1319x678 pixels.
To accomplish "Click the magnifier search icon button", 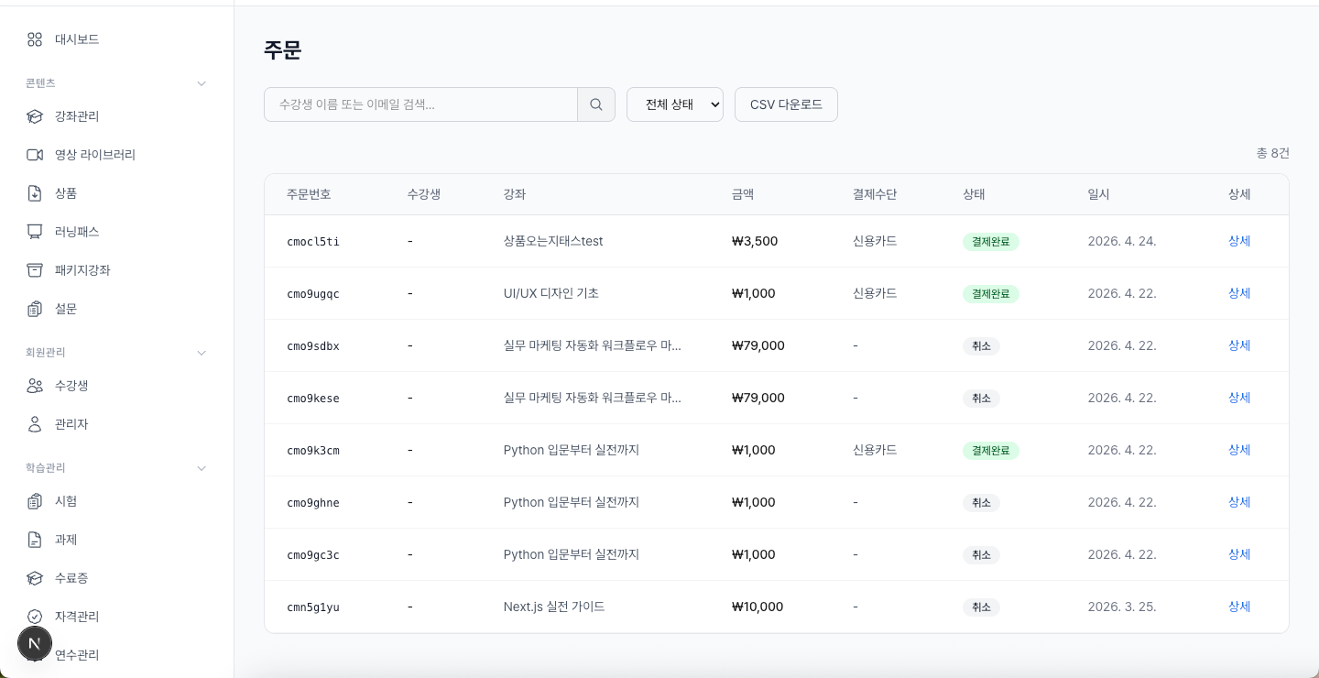I will coord(596,104).
